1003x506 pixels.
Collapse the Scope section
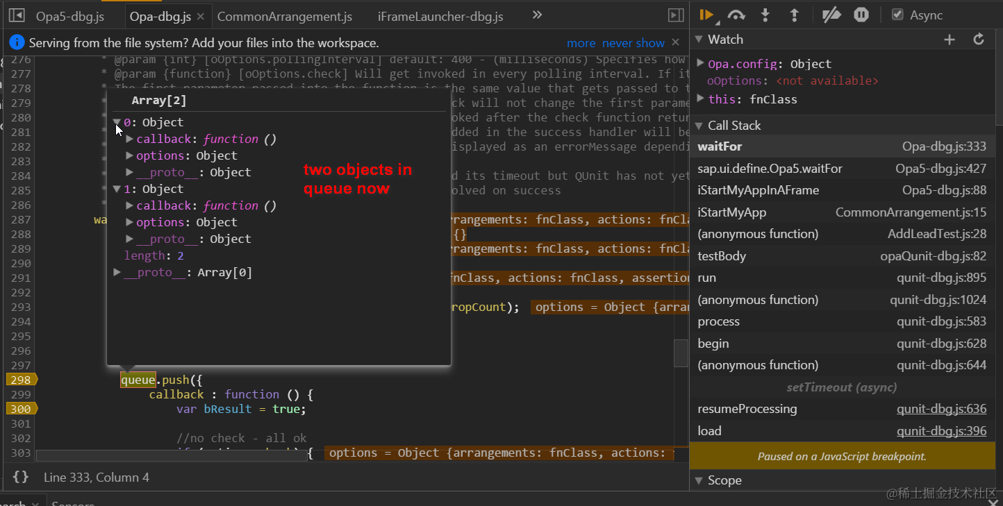[x=699, y=480]
